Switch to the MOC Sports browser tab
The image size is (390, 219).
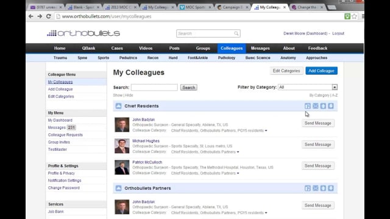[195, 7]
